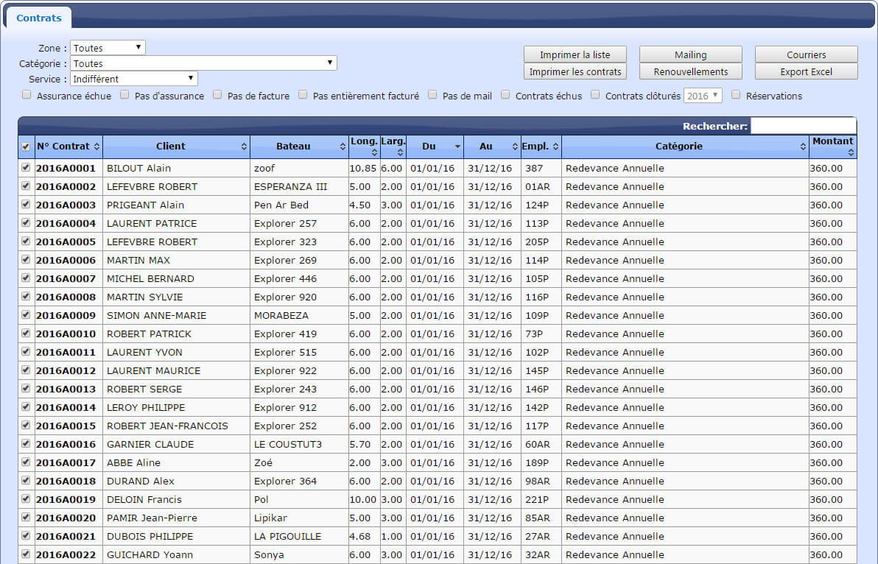This screenshot has width=878, height=564.
Task: Toggle the select-all header checkbox
Action: click(x=26, y=147)
